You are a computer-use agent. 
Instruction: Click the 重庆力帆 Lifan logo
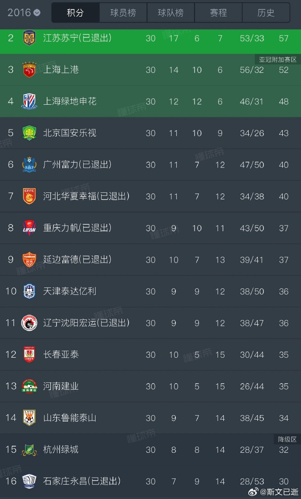pyautogui.click(x=29, y=228)
